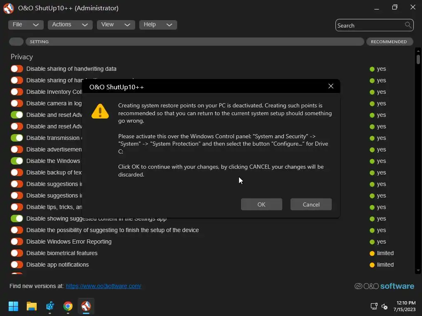Image resolution: width=422 pixels, height=316 pixels.
Task: Toggle Disable Windows Error Reporting
Action: 16,242
